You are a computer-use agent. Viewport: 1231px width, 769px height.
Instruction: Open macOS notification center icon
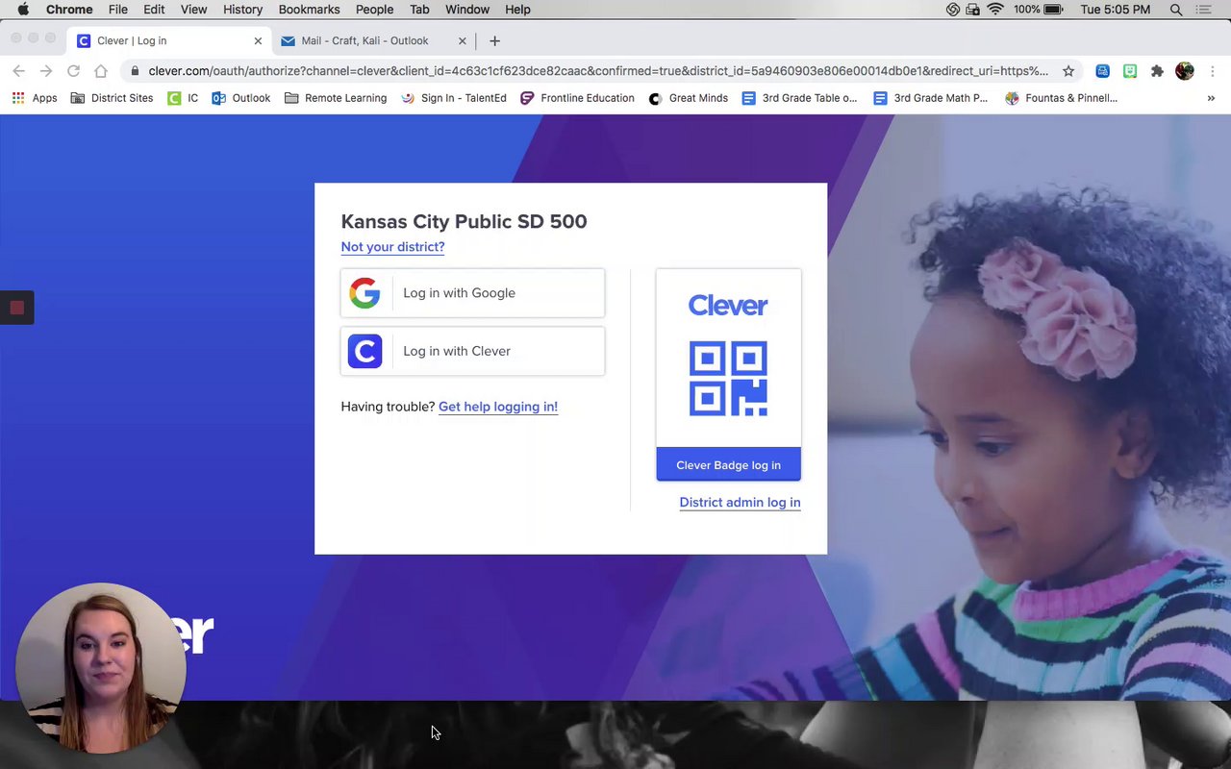[x=1203, y=10]
